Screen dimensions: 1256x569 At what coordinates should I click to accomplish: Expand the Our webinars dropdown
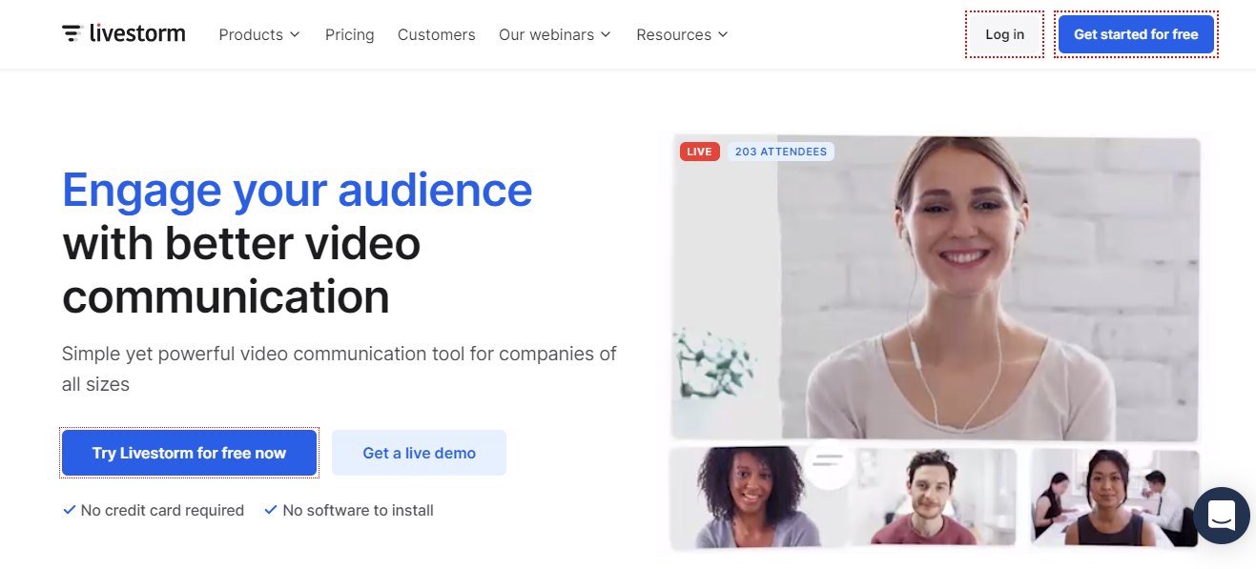554,34
